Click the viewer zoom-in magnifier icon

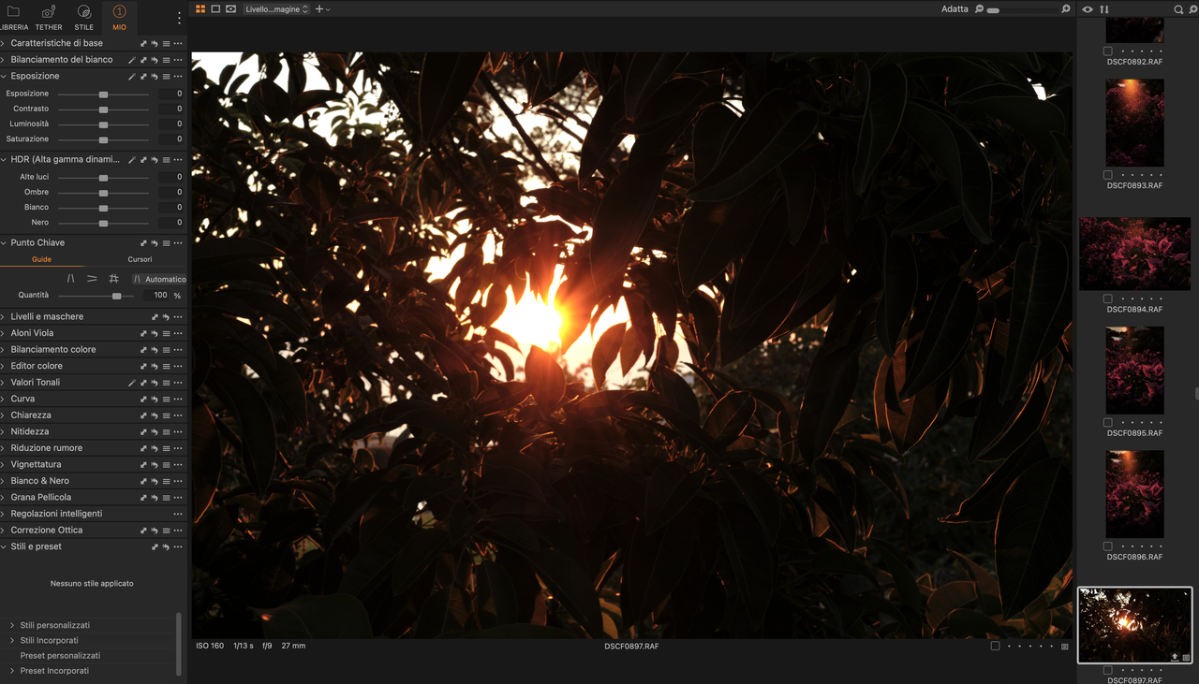pyautogui.click(x=1066, y=8)
